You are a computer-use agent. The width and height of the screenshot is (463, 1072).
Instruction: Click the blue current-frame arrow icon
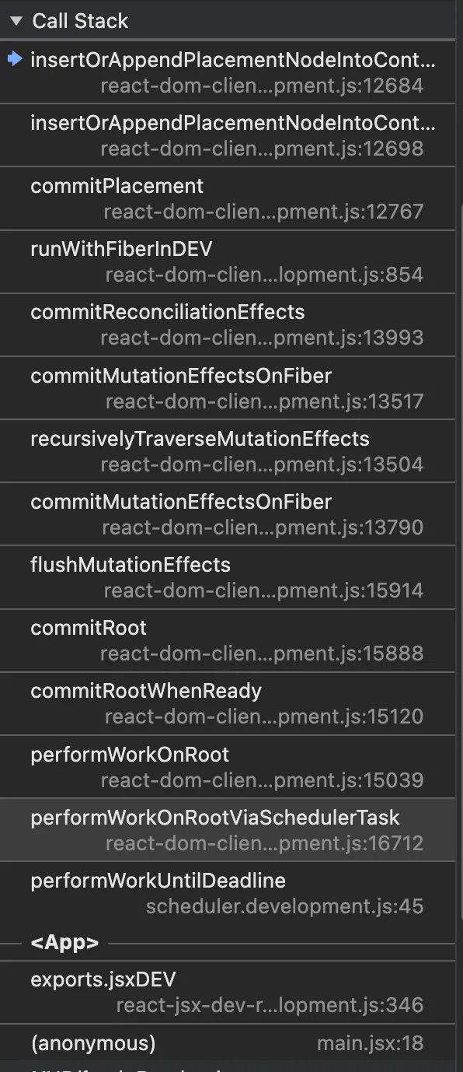15,60
